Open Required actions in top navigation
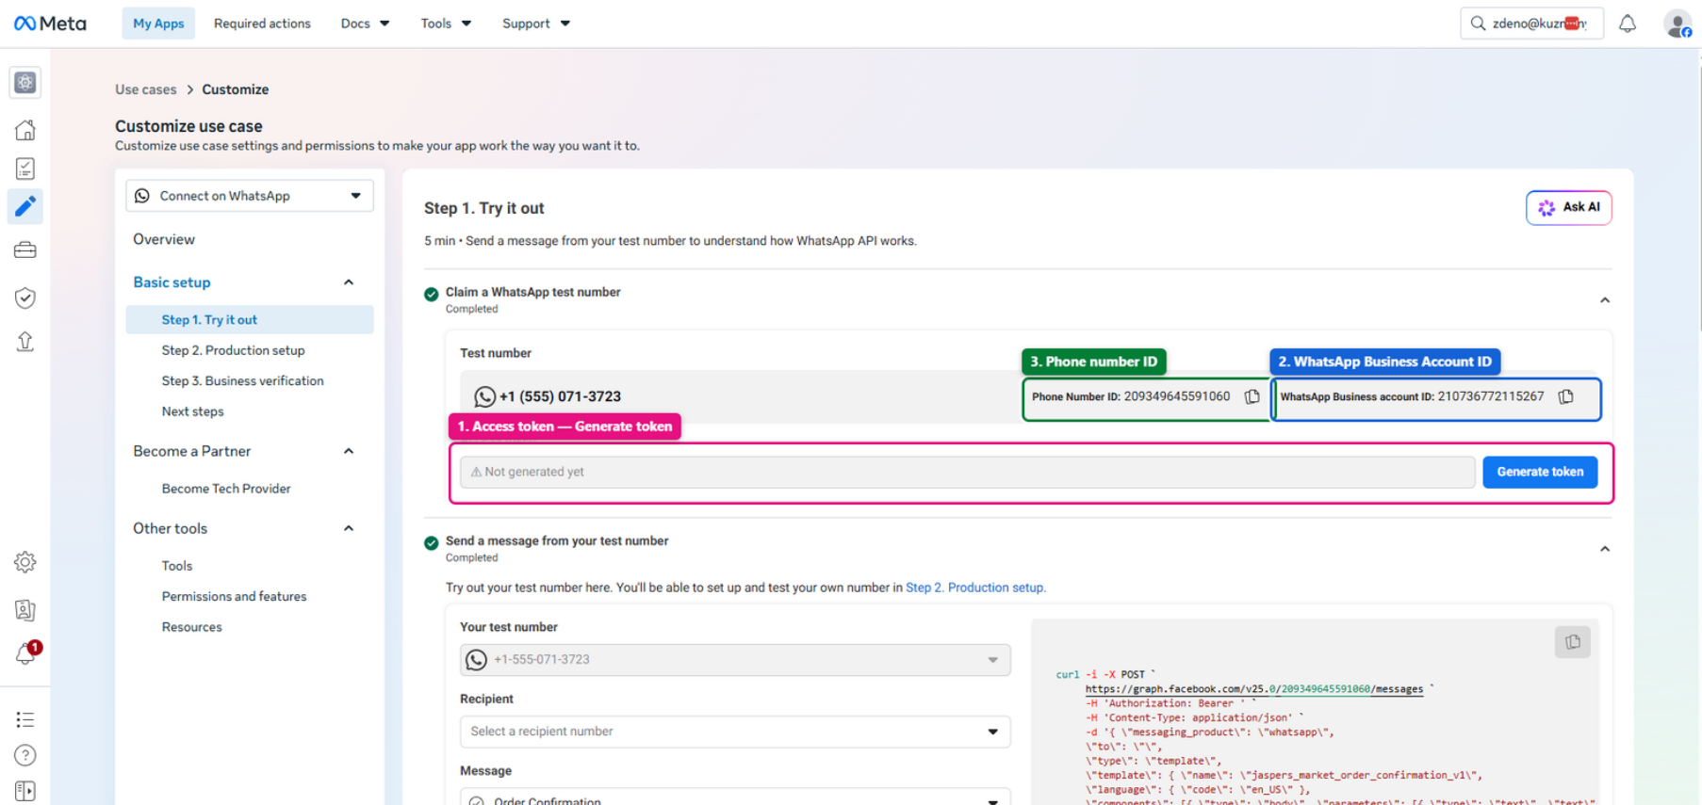 point(262,24)
